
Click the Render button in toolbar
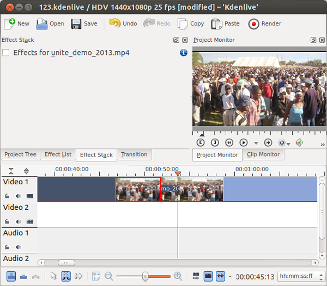(x=265, y=24)
